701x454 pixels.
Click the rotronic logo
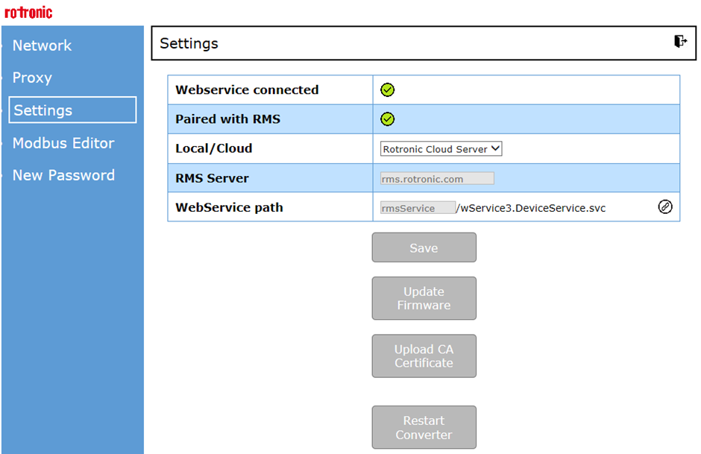point(28,12)
